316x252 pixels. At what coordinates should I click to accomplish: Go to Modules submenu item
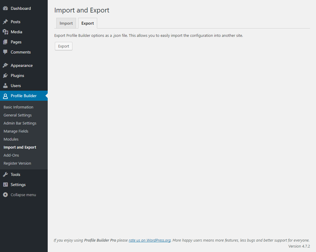click(11, 139)
